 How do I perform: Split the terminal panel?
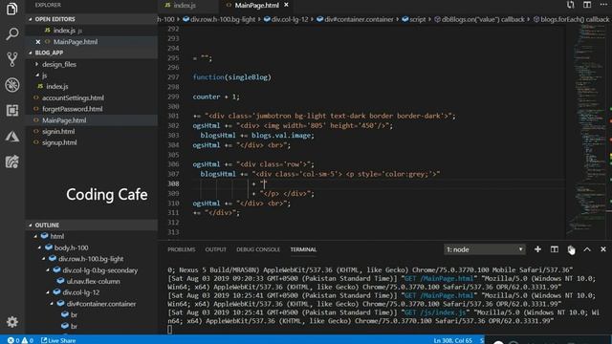[555, 249]
